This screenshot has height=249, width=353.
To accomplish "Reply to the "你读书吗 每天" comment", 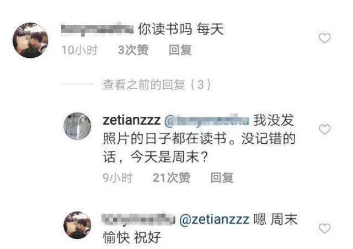I will coord(180,50).
